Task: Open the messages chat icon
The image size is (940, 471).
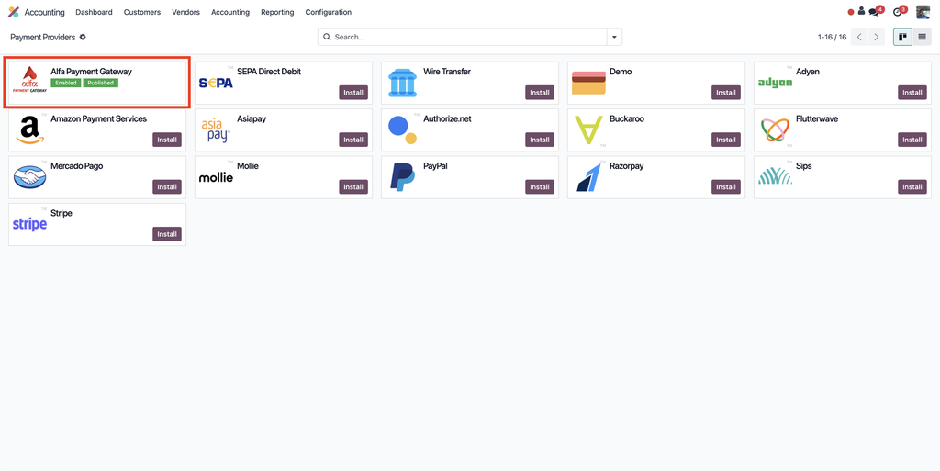Action: tap(874, 12)
